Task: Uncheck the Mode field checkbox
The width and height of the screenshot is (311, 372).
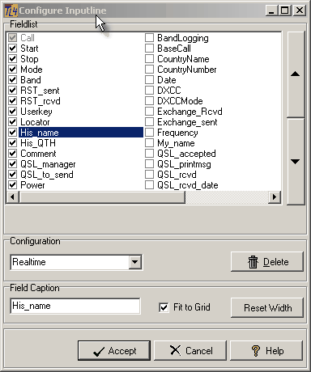Action: 13,70
